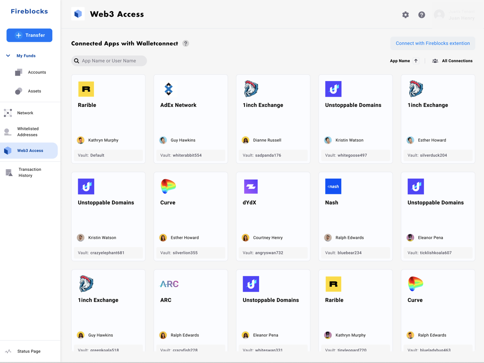Viewport: 484px width, 363px height.
Task: Click Courtney Henry's avatar on the dYdX card
Action: click(245, 238)
